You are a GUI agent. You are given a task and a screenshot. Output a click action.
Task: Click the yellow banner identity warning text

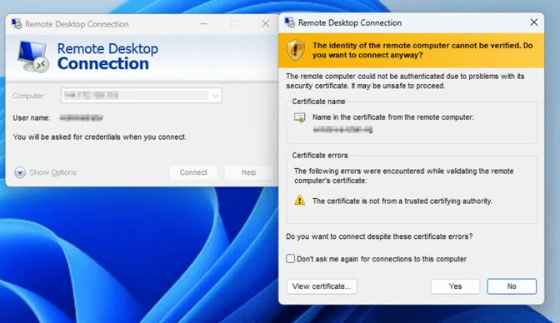[422, 50]
